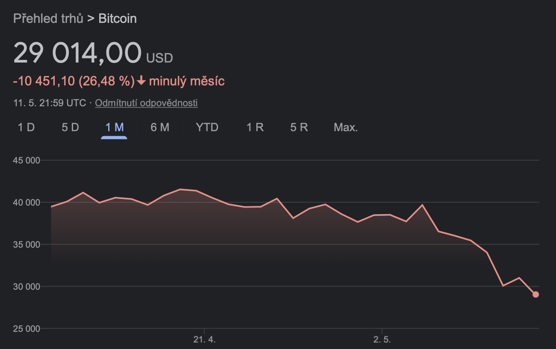Open the Přehled trhů breadcrumb link
556x349 pixels.
tap(48, 18)
